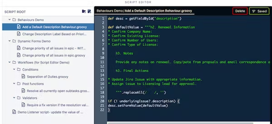Screen dimensions: 272x124
Task: Click code text '* Assign issue to Licensing lead'
Action: click(x=152, y=84)
